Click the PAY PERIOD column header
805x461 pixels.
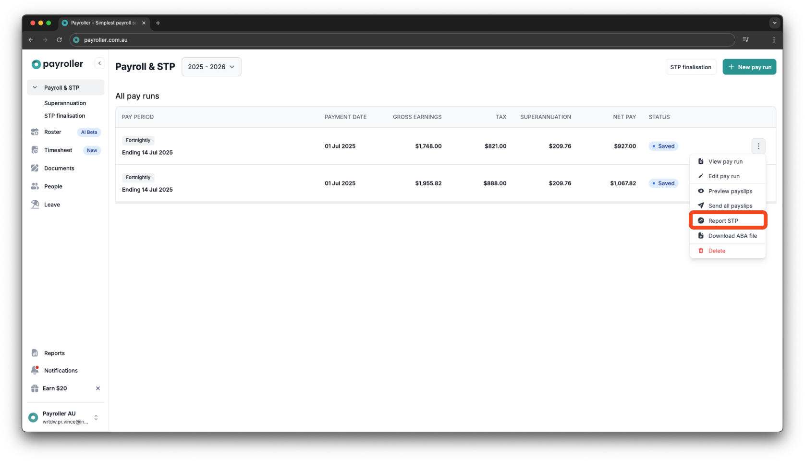pyautogui.click(x=138, y=117)
